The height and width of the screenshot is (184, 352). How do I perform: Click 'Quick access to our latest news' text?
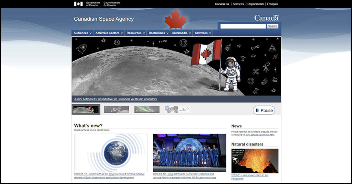(92, 130)
